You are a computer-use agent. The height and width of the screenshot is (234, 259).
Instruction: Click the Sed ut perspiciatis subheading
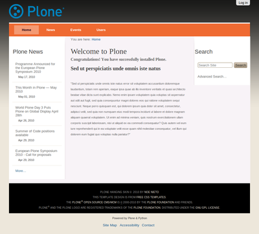[115, 69]
